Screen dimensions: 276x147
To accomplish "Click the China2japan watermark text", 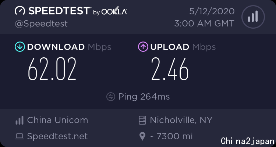I will click(248, 141).
